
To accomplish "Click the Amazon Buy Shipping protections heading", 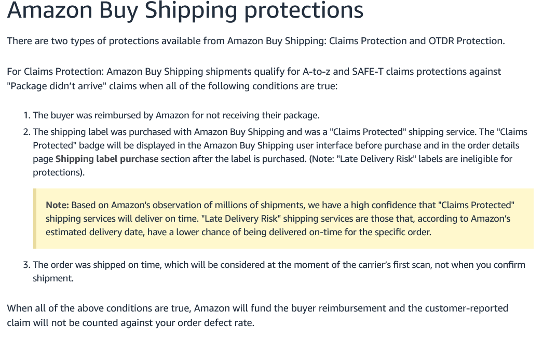I will pos(185,10).
